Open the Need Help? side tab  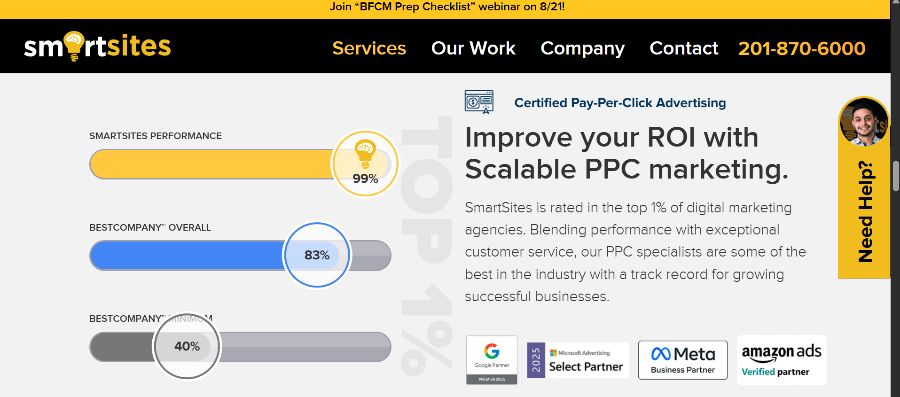(x=864, y=211)
